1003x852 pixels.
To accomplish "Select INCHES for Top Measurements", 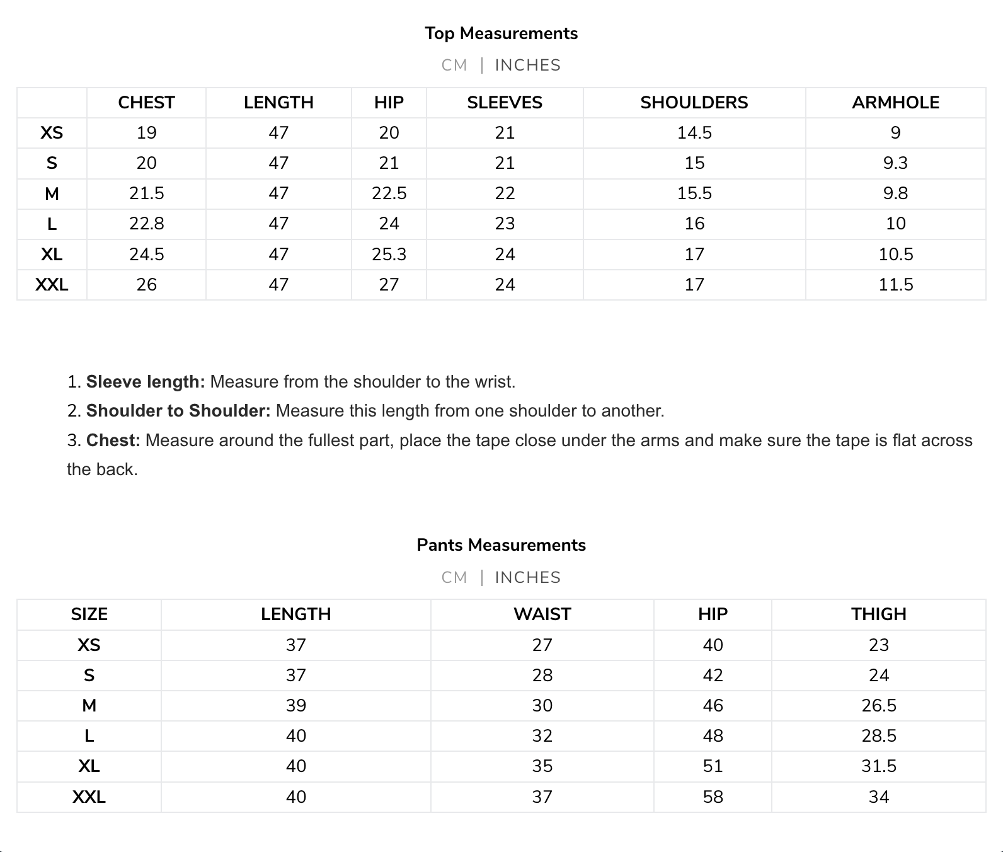I will 527,65.
